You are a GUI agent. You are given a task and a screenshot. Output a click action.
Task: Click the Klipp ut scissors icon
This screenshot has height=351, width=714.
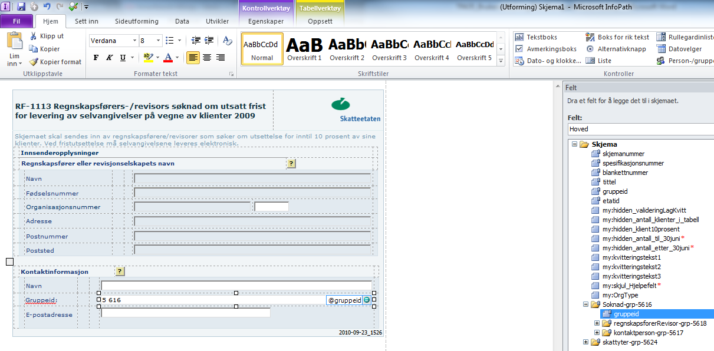click(x=47, y=36)
